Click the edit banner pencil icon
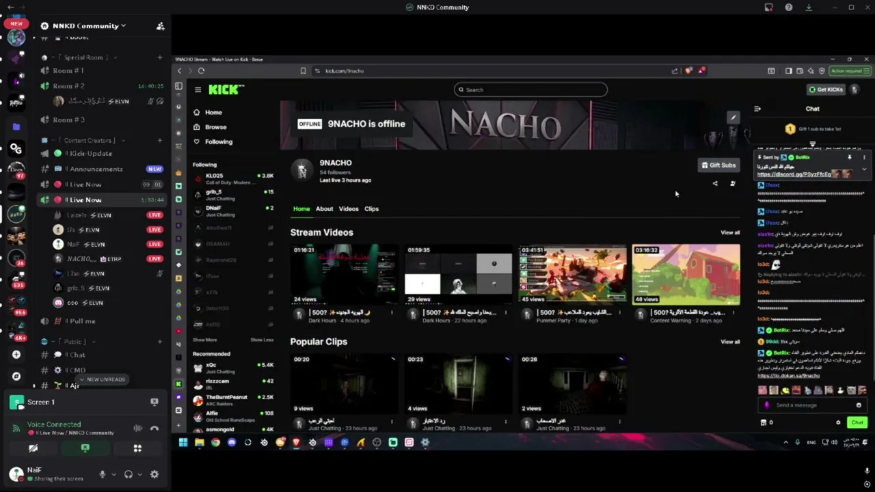This screenshot has height=492, width=875. pyautogui.click(x=733, y=118)
